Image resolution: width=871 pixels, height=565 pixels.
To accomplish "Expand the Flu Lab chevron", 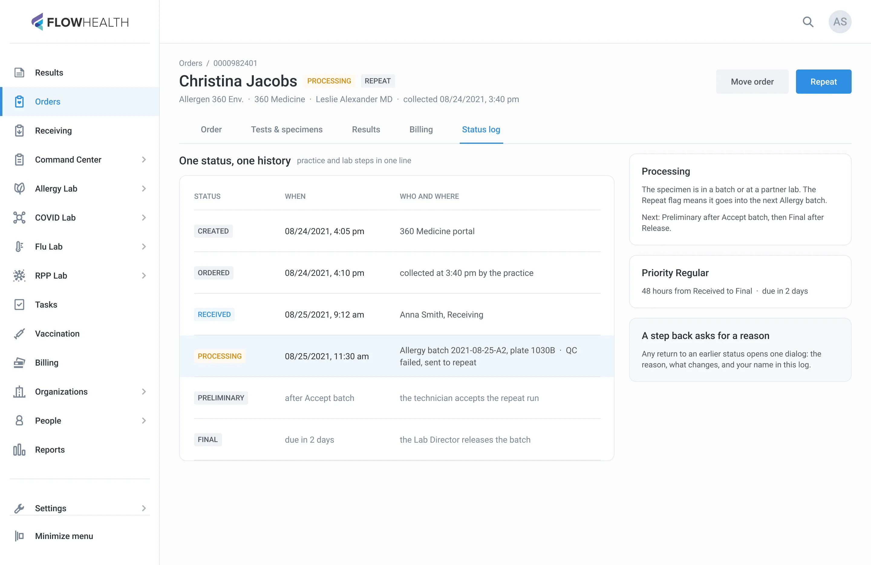I will coord(144,247).
